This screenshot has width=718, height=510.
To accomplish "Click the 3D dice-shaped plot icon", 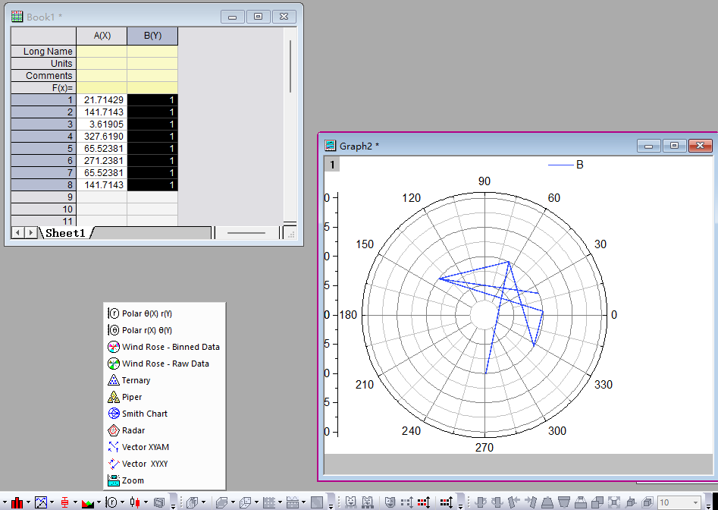I will 246,502.
